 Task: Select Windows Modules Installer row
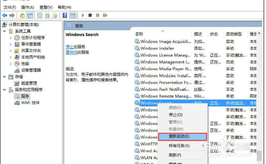(x=196, y=76)
